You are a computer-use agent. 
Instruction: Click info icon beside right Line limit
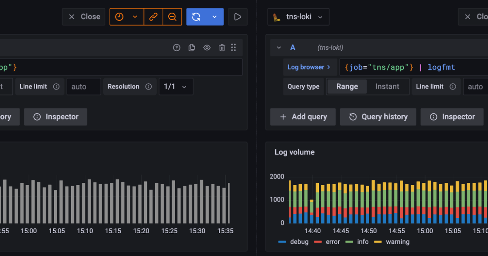point(453,87)
